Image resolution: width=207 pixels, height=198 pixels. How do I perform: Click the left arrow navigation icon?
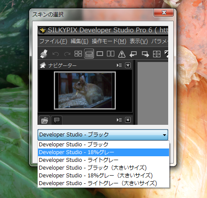pyautogui.click(x=133, y=54)
